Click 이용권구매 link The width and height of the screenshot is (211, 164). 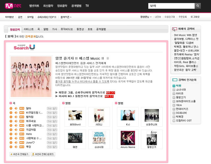[170, 17]
